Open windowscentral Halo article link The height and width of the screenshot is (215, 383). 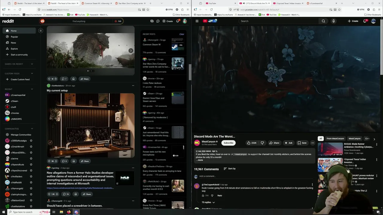point(80,188)
